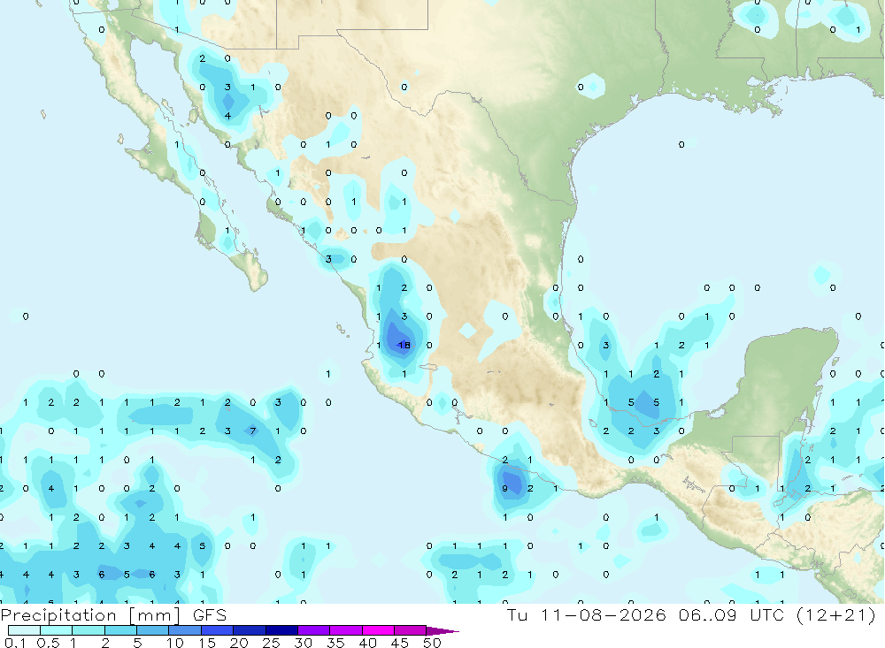
Task: Click the "Tu" weekday label
Action: (x=517, y=614)
